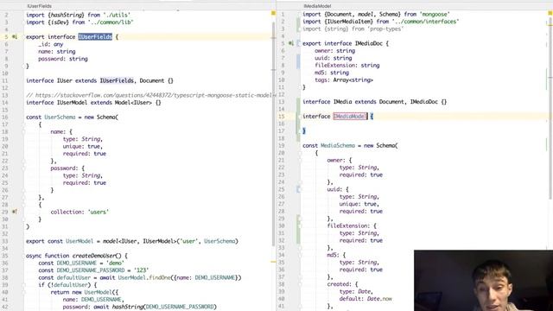Click line number 33 in left editor gutter
553x311 pixels.
[x=5, y=241]
